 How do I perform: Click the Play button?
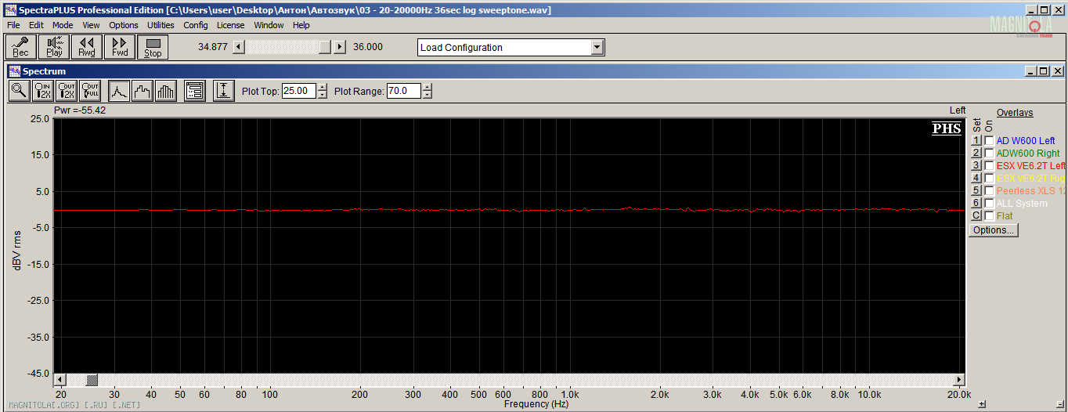[x=54, y=47]
